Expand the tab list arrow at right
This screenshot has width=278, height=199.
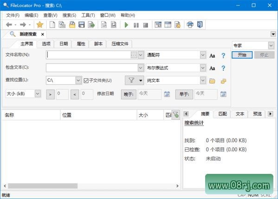pyautogui.click(x=273, y=34)
